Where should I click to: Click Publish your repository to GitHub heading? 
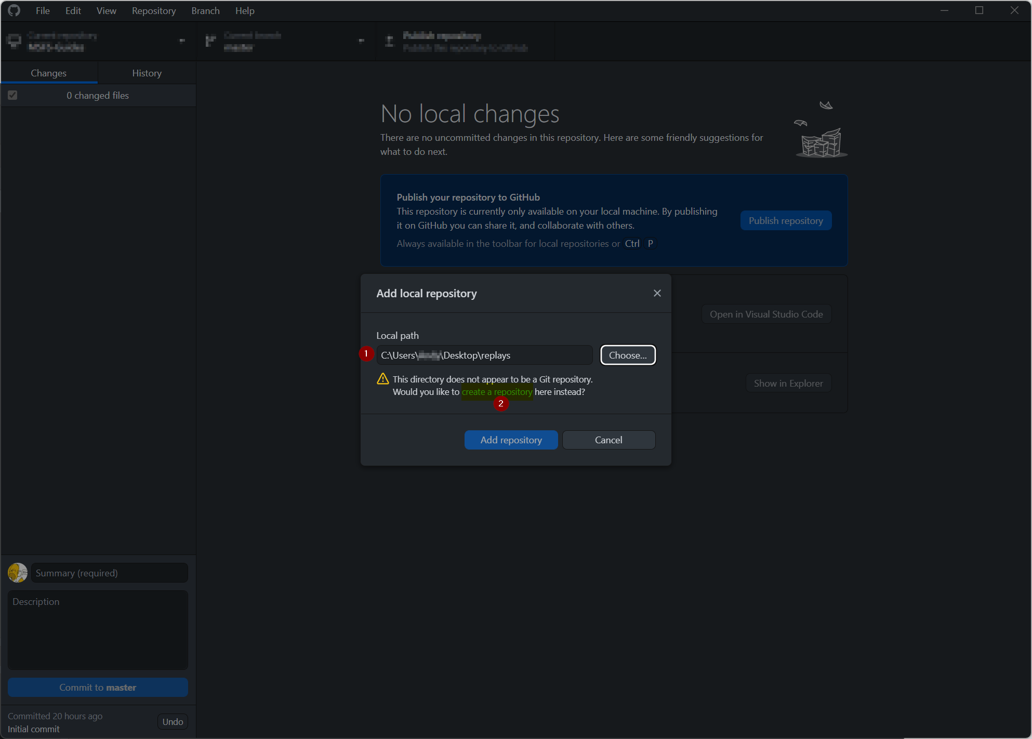[468, 197]
